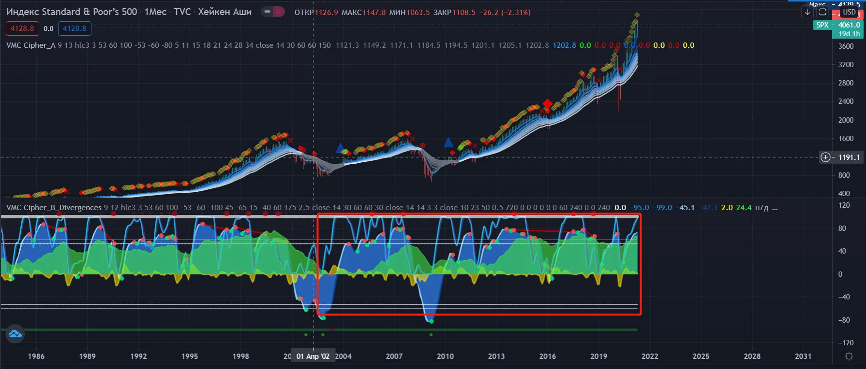Click the 19d 1h countdown label

click(849, 34)
